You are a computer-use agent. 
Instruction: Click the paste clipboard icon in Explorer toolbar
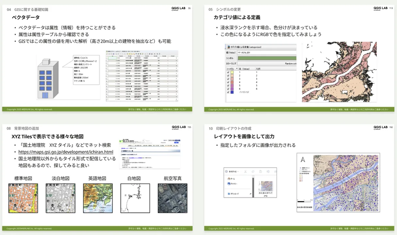261,171
